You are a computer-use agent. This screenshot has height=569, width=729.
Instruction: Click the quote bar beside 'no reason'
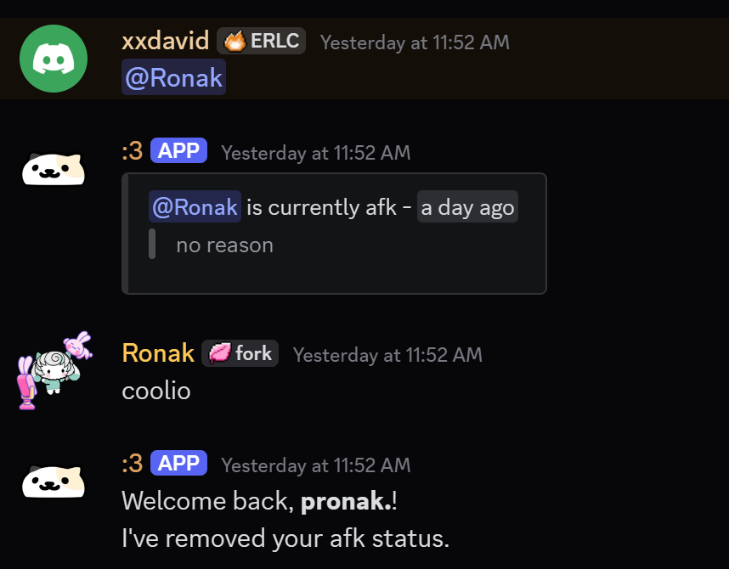(153, 245)
